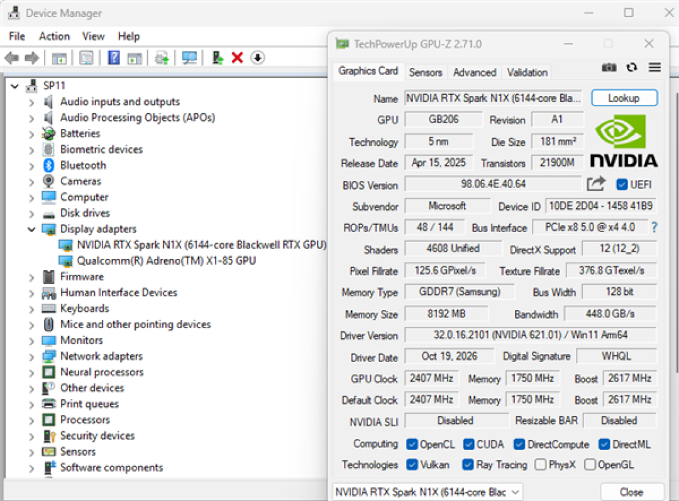Image resolution: width=679 pixels, height=501 pixels.
Task: Expand the Batteries category
Action: tap(31, 134)
